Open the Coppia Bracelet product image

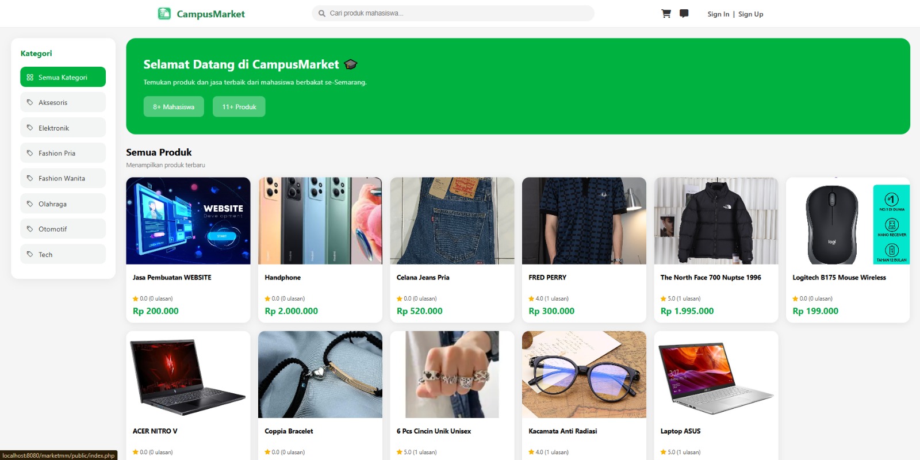[320, 374]
